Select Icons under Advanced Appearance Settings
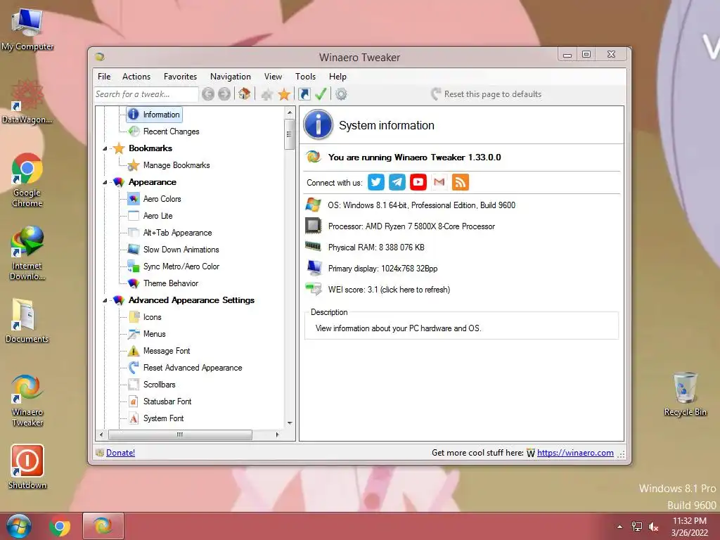Image resolution: width=720 pixels, height=540 pixels. pos(152,317)
